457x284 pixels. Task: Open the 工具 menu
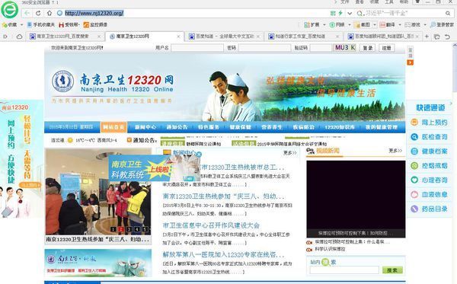click(x=389, y=2)
